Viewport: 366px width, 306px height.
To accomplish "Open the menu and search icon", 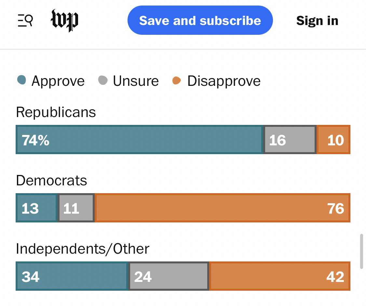I will (x=25, y=21).
